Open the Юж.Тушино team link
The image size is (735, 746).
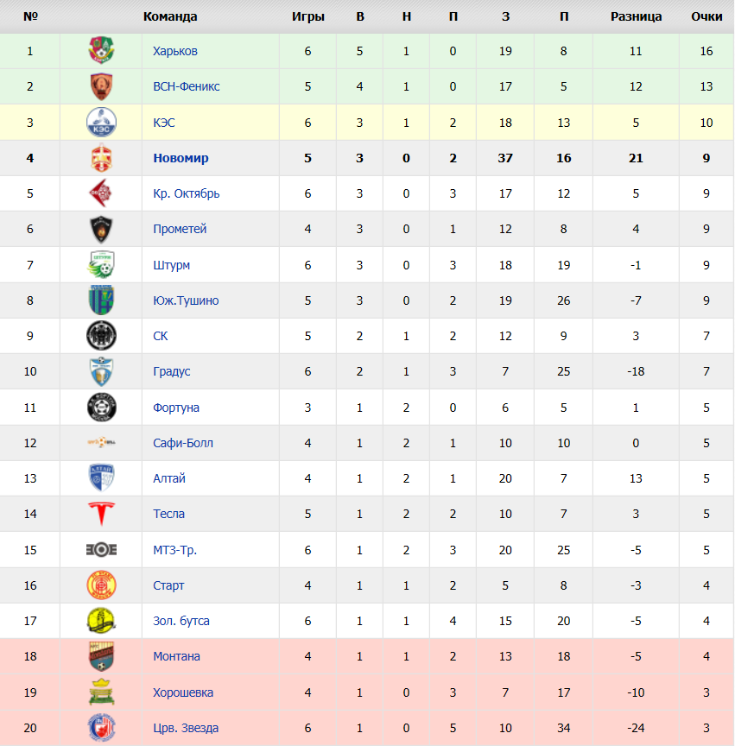coord(187,300)
